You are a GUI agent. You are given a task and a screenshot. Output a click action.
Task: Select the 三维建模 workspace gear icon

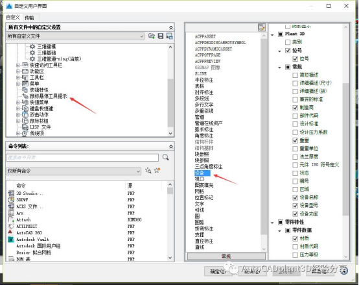[x=32, y=47]
